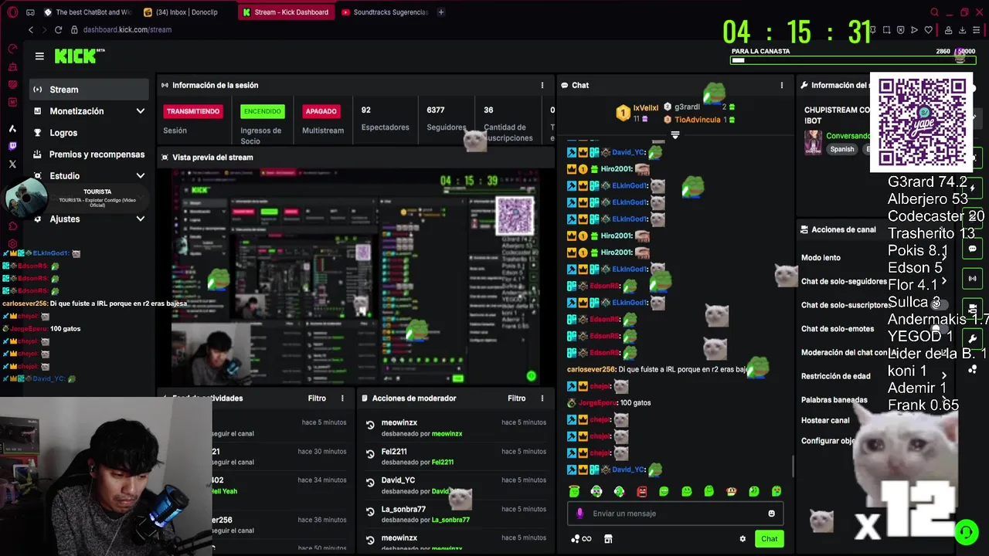Open Opera menu icon
Image resolution: width=989 pixels, height=556 pixels.
tap(12, 12)
